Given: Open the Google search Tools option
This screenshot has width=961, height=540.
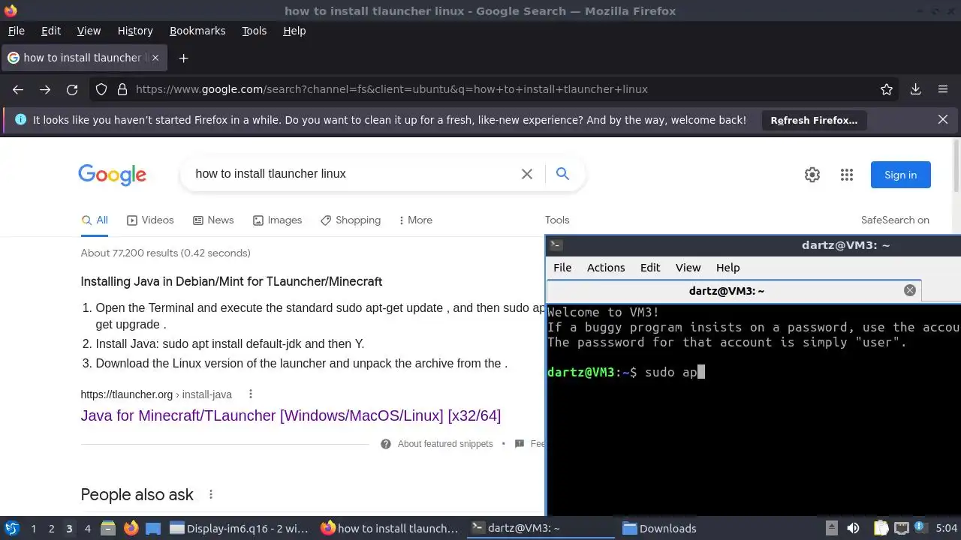Looking at the screenshot, I should click(x=557, y=220).
